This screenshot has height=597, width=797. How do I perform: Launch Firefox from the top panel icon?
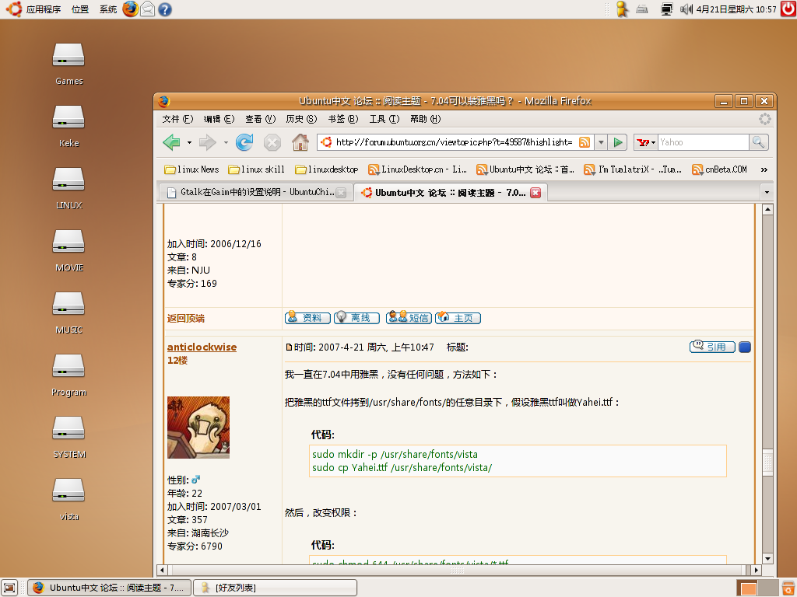[x=131, y=9]
